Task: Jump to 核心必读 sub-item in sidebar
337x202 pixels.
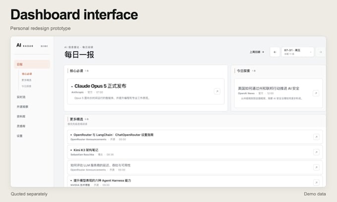Action: pyautogui.click(x=27, y=74)
